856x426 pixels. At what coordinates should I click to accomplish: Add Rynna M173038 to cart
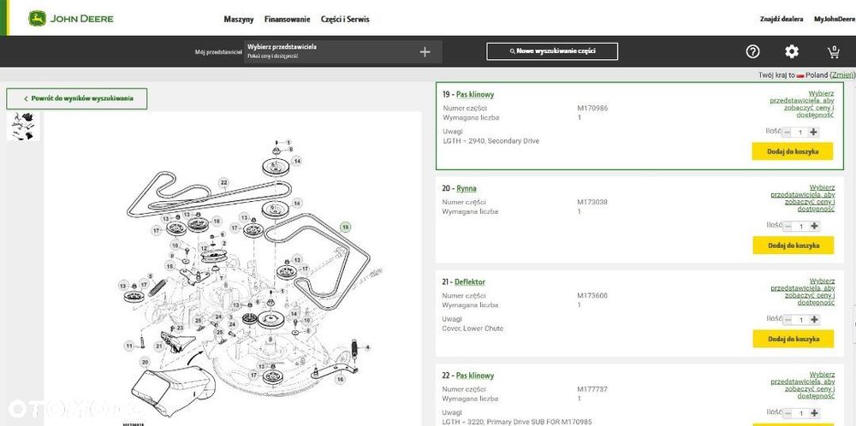(x=794, y=246)
